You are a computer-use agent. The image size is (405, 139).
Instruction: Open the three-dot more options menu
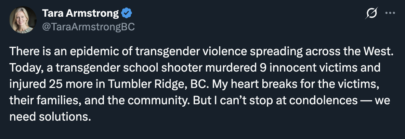(x=390, y=13)
